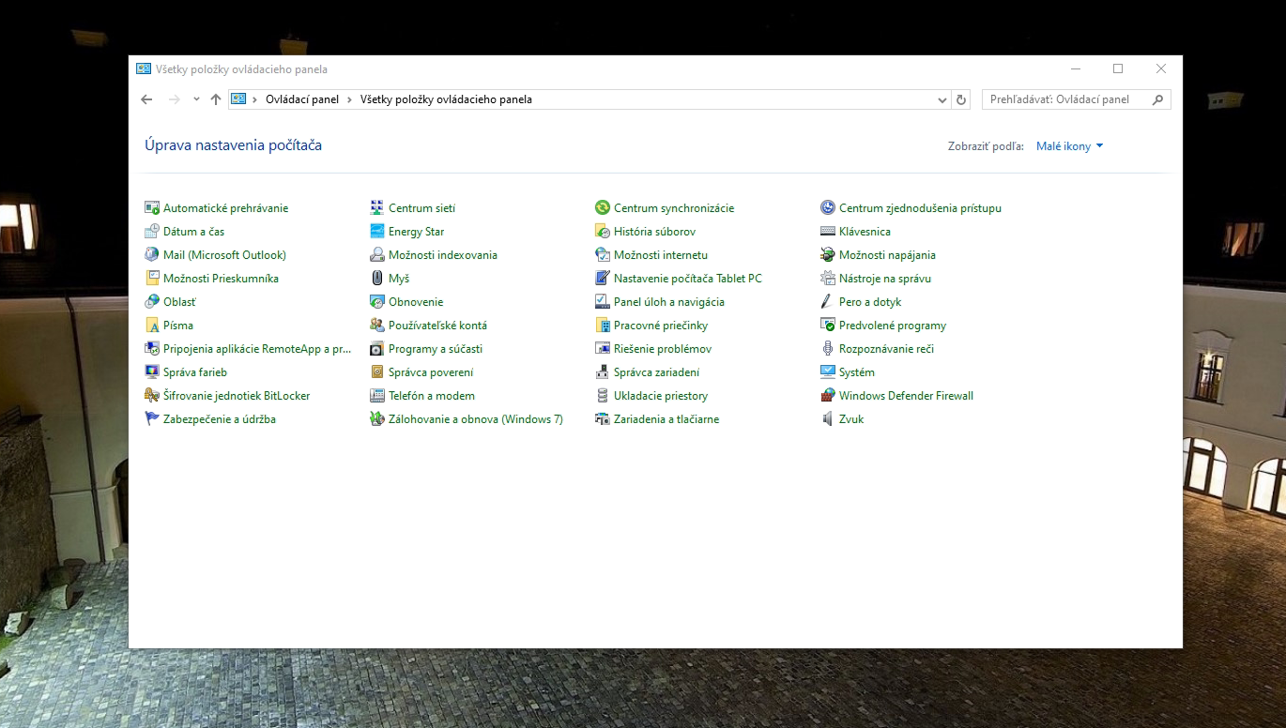
Task: Refresh the Control Panel view
Action: click(961, 99)
